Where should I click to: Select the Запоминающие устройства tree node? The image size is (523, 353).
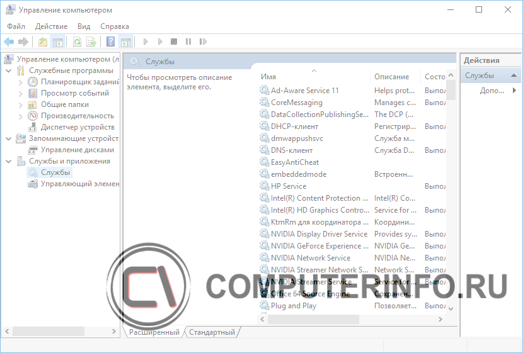[x=74, y=138]
